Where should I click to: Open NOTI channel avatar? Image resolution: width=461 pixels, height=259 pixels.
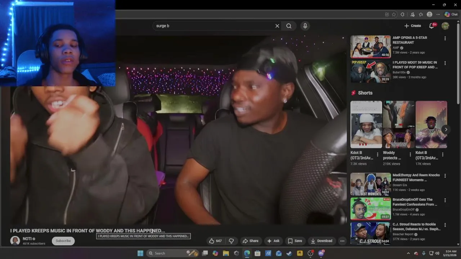pyautogui.click(x=15, y=241)
